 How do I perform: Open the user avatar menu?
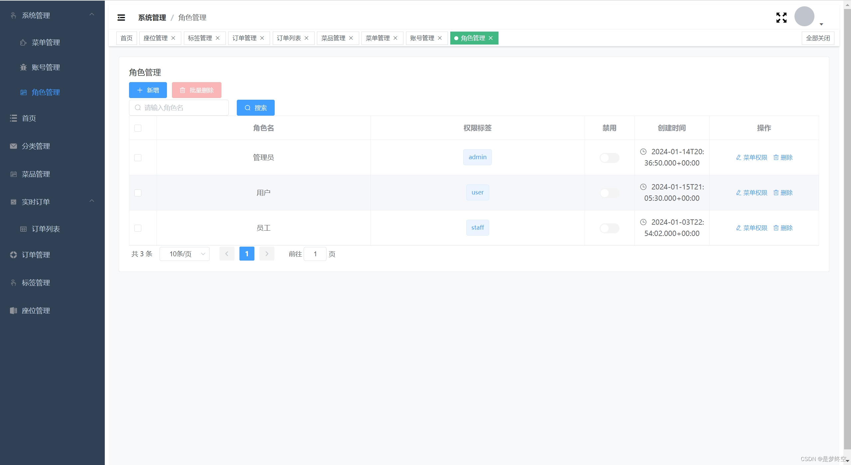tap(804, 16)
